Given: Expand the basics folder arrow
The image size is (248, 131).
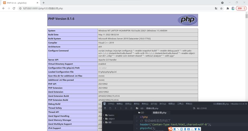Looking at the screenshot, I should [104, 115].
